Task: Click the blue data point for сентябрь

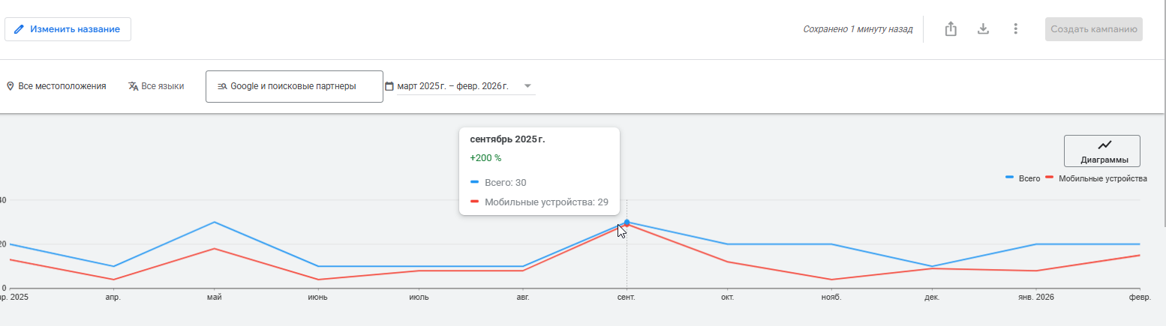Action: pyautogui.click(x=627, y=222)
